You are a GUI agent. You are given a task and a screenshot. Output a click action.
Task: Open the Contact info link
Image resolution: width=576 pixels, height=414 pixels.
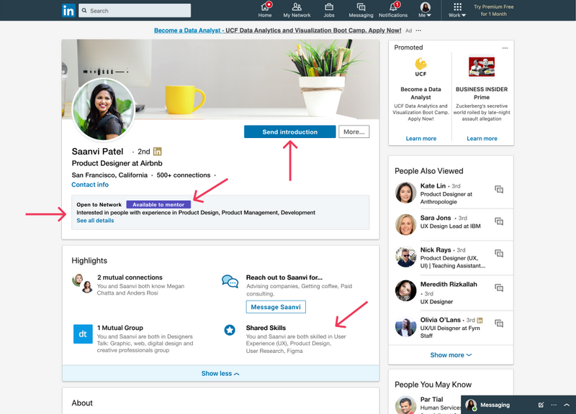pos(90,184)
